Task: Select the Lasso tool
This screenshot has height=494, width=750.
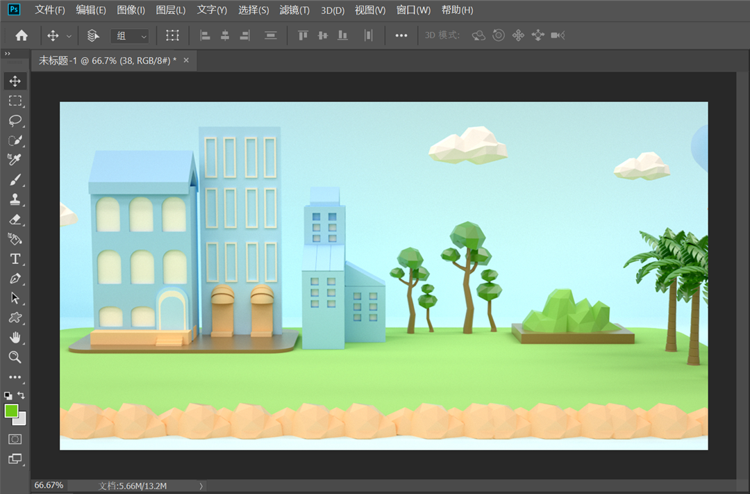Action: (x=15, y=121)
